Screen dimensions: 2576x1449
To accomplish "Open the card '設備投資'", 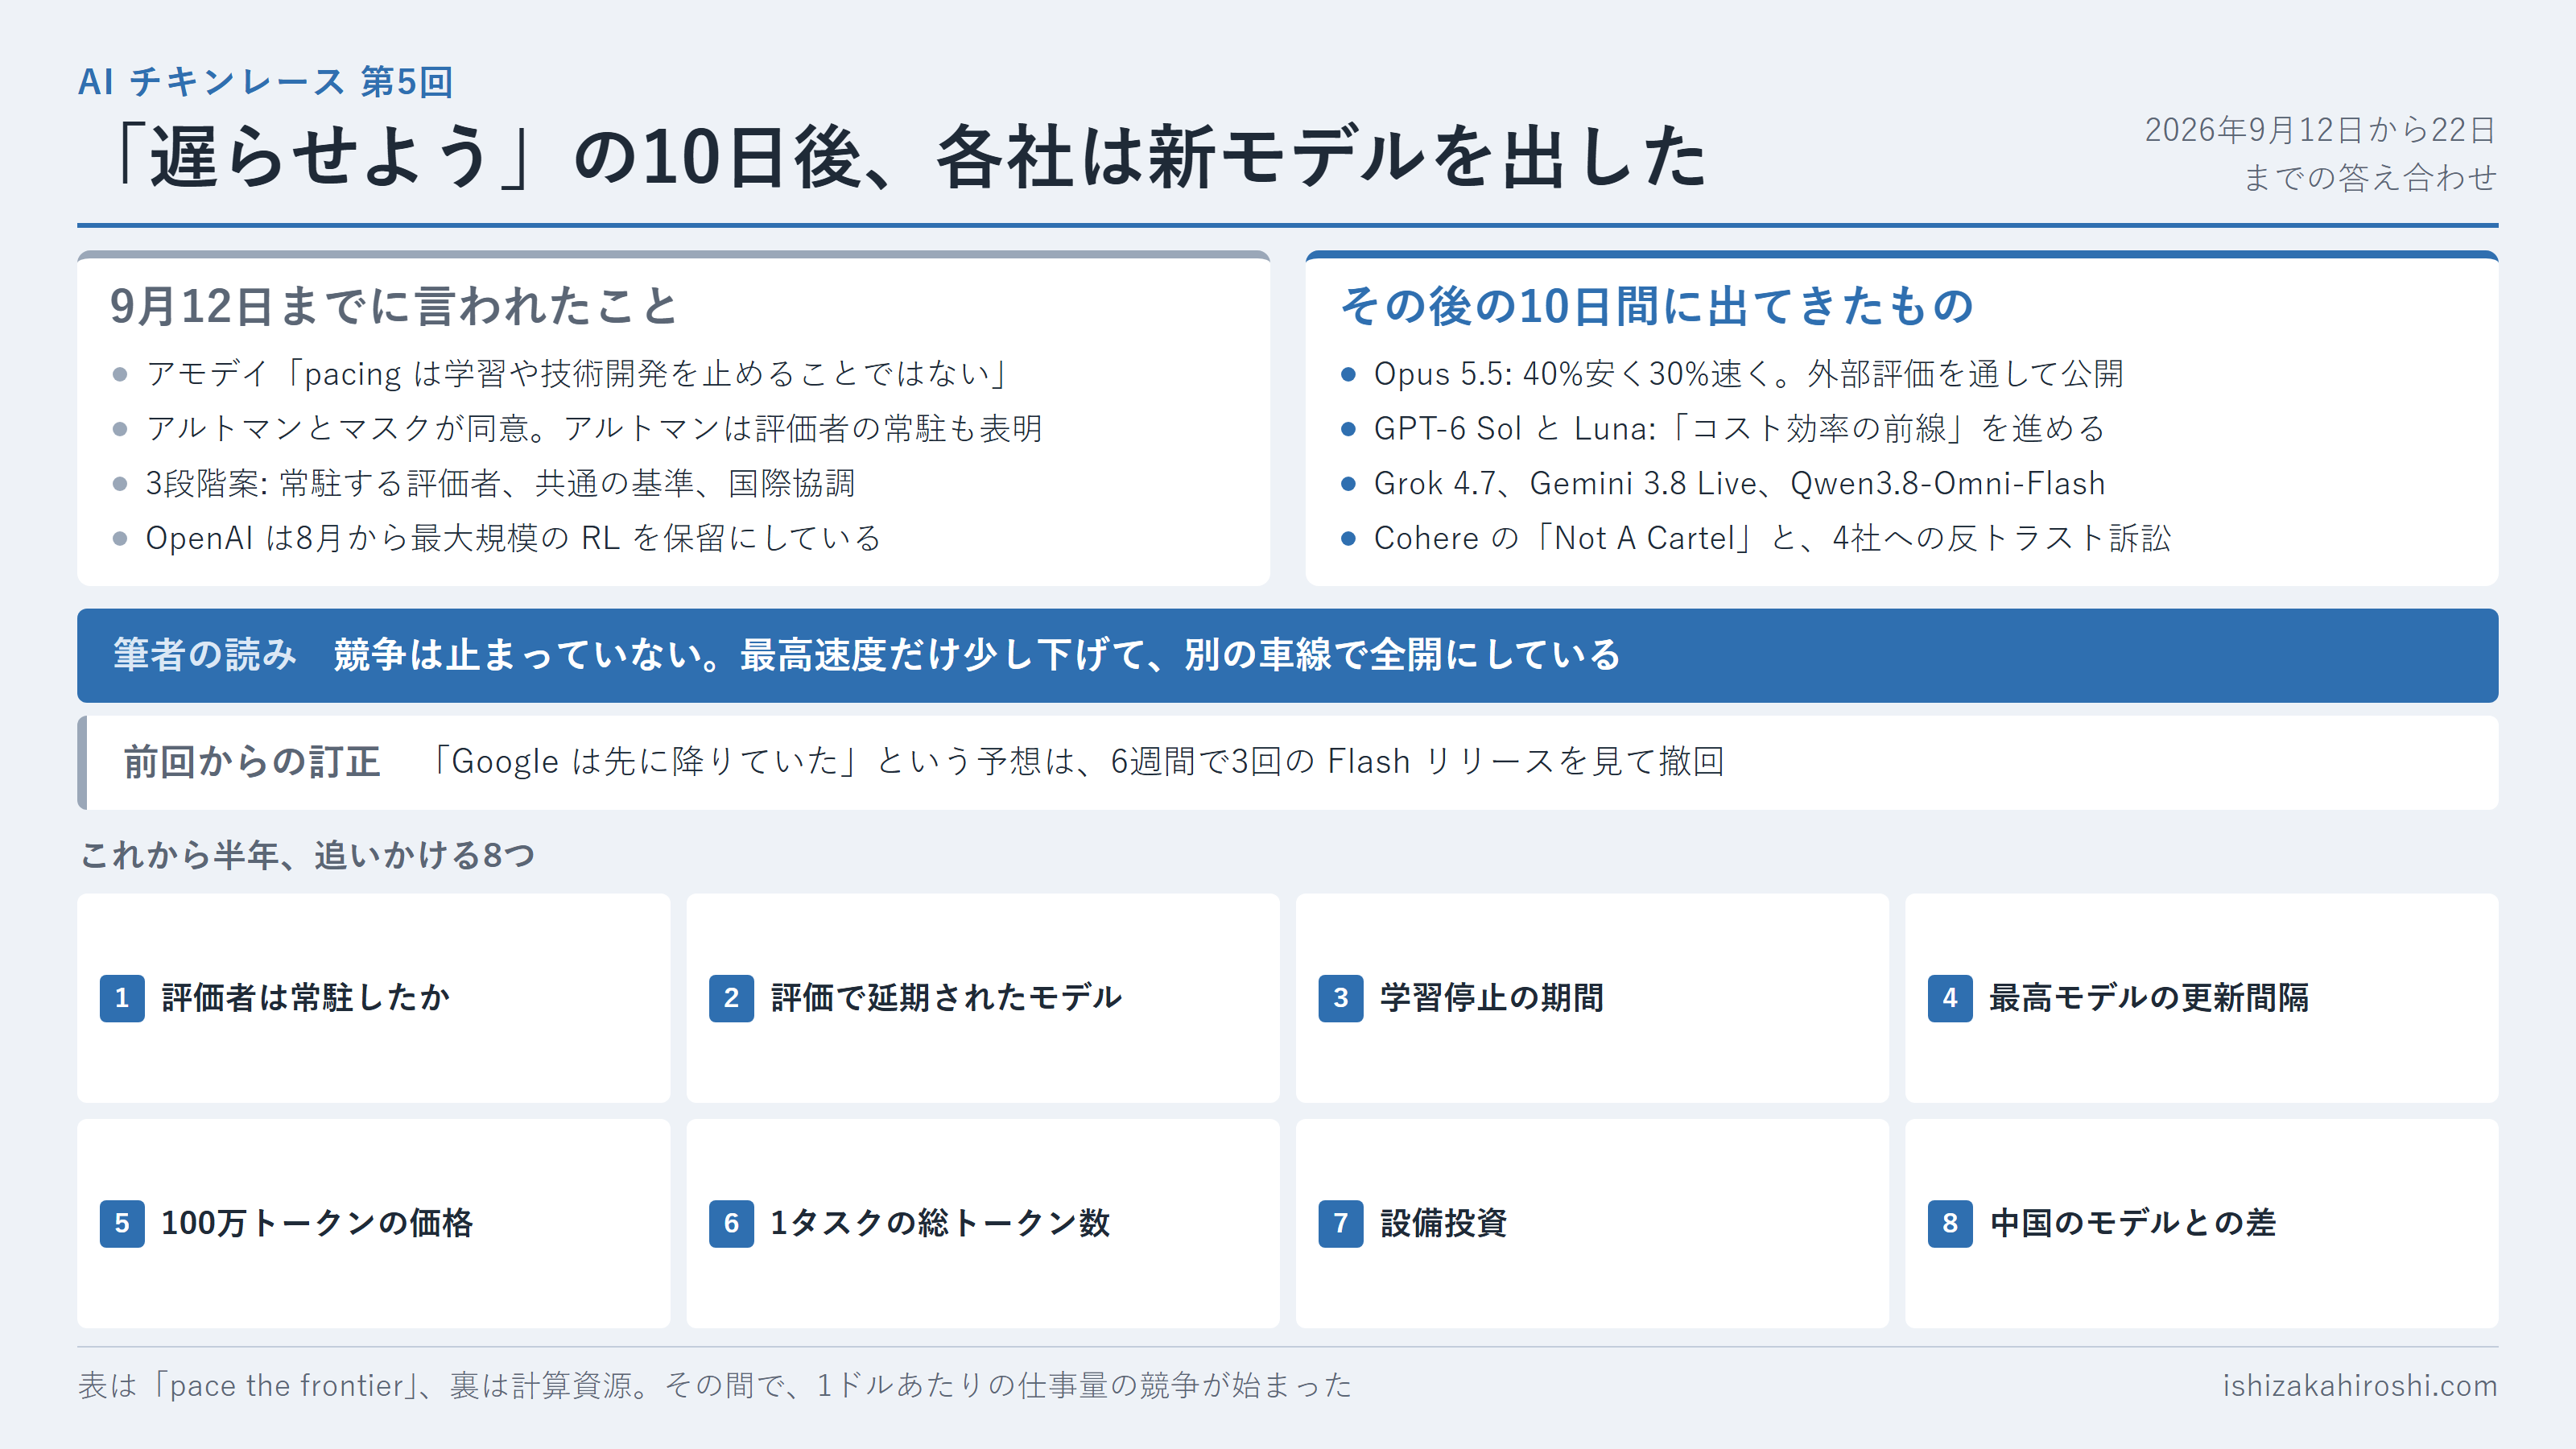I will point(1592,1223).
